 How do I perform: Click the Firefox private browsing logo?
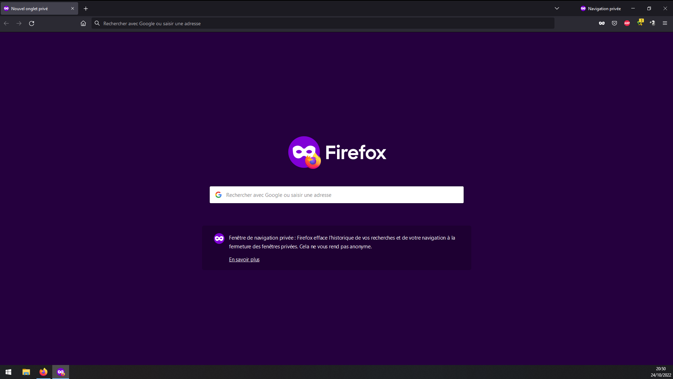(304, 152)
